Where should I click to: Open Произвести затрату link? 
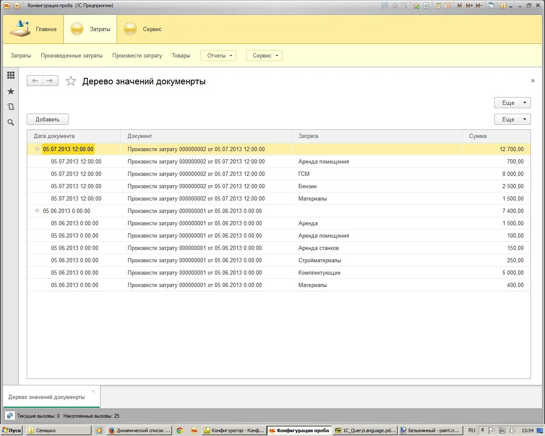[x=137, y=55]
